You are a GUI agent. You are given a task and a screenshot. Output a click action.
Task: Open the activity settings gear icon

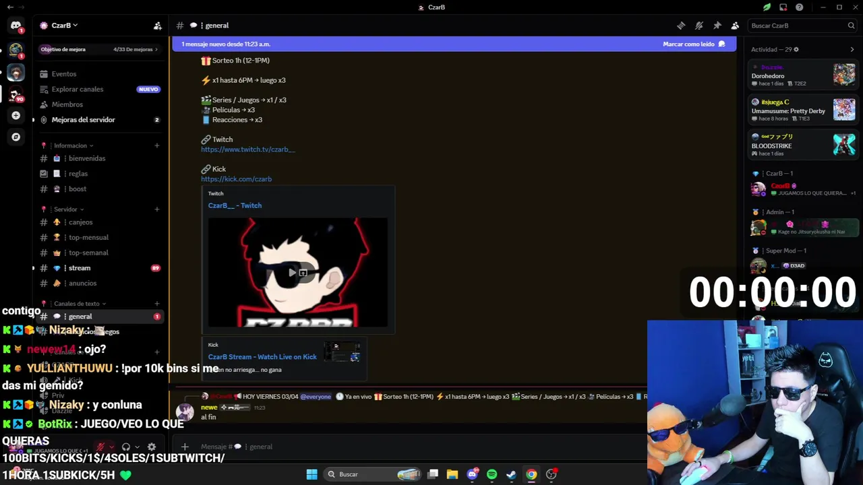[796, 49]
